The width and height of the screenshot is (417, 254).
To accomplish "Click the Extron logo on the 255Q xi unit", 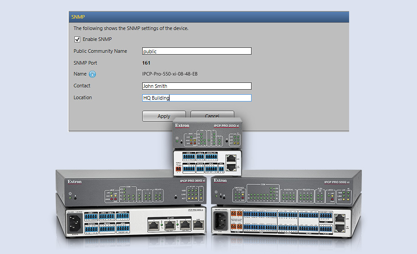I will pos(182,125).
